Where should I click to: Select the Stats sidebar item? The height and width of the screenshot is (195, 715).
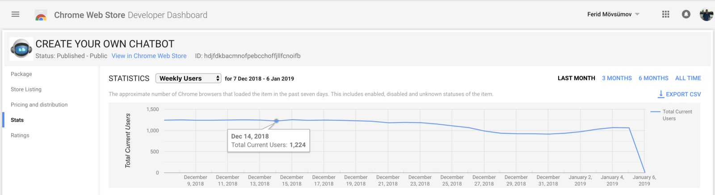(x=17, y=120)
